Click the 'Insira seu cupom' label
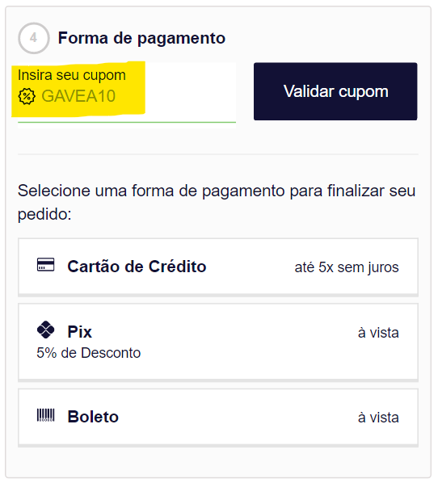 (x=72, y=75)
